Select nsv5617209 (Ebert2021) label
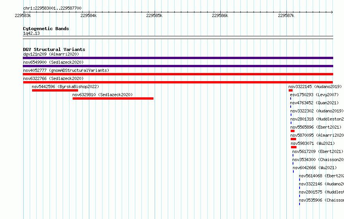 [318, 151]
